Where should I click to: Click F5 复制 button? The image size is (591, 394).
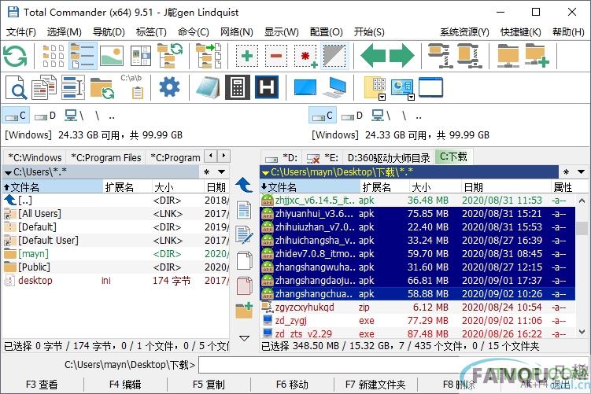(x=209, y=385)
